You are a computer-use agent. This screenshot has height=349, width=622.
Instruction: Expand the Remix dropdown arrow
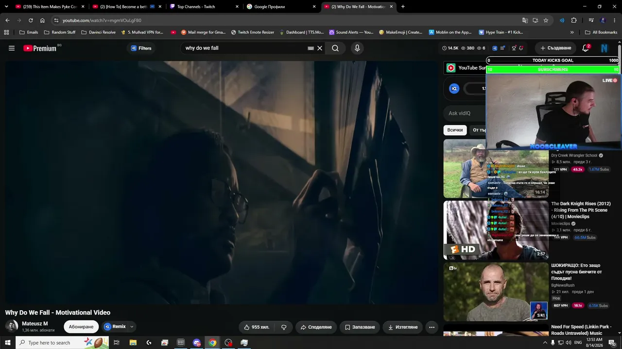(x=132, y=327)
